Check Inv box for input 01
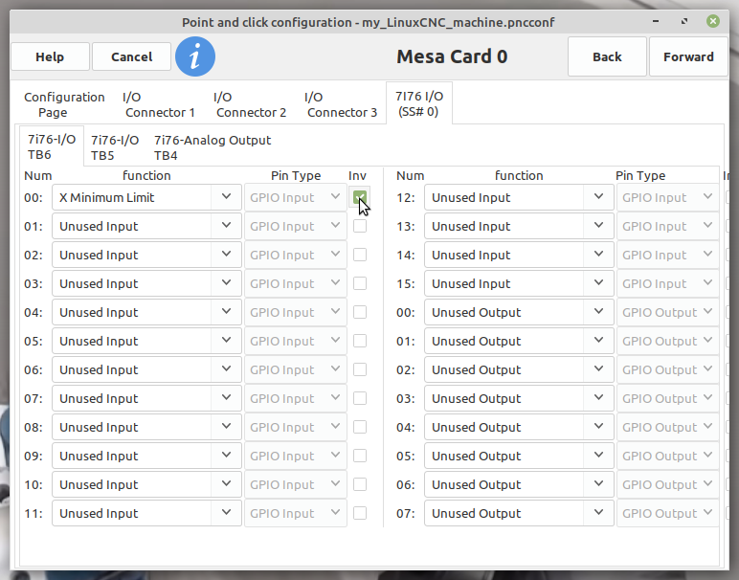 [360, 226]
